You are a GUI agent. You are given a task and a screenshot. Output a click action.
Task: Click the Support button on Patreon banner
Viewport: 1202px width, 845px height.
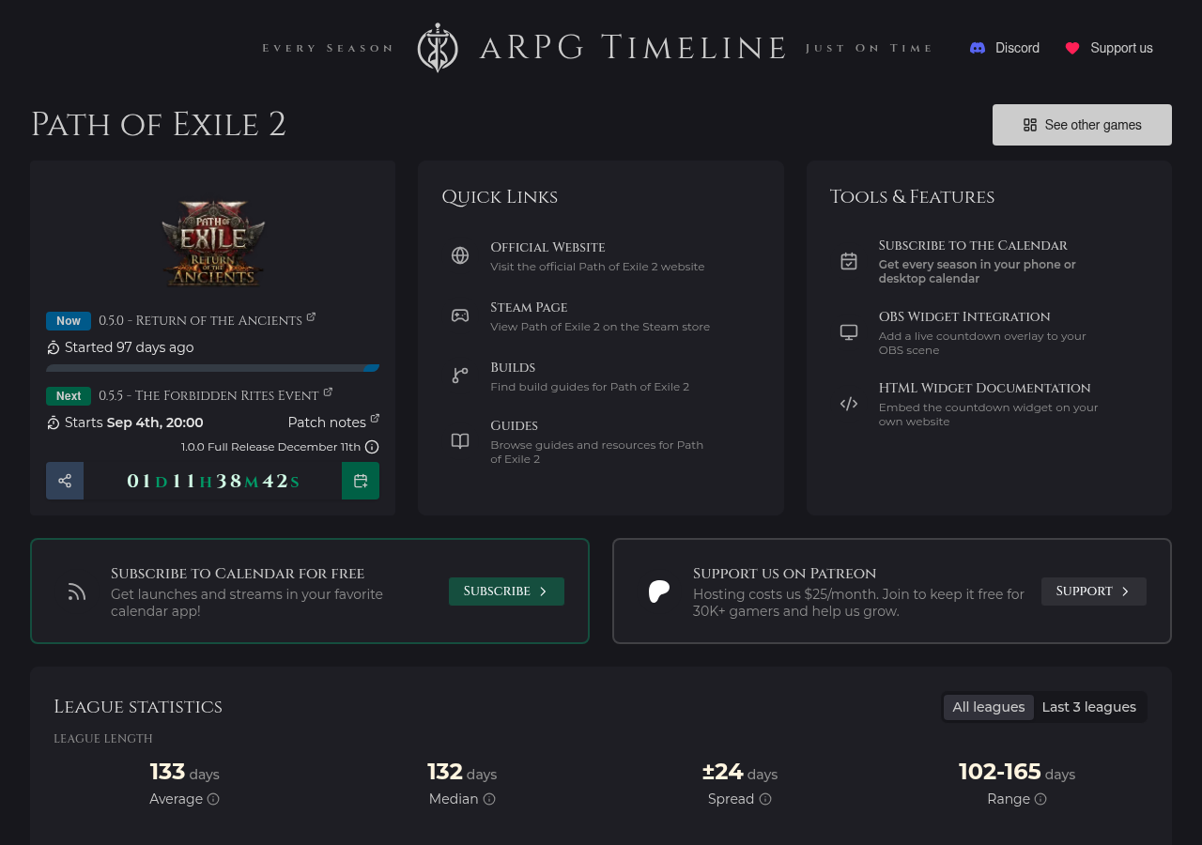pyautogui.click(x=1094, y=591)
